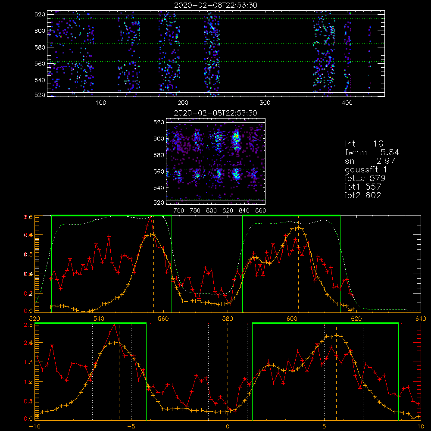Screen dimensions: 431x431
Task: Click the 5 label on bottom plot x-axis
Action: point(325,426)
